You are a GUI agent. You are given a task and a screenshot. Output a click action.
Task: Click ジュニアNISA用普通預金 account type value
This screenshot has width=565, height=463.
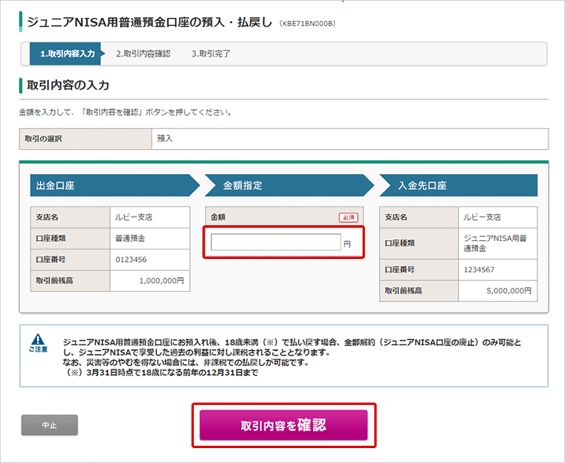click(x=495, y=243)
